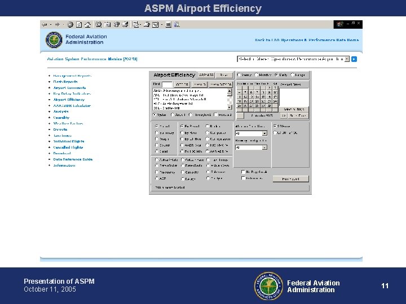
Task: Open Back to FAA Operations & Performance Data Home
Action: click(307, 40)
